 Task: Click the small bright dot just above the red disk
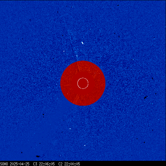[x=77, y=56]
